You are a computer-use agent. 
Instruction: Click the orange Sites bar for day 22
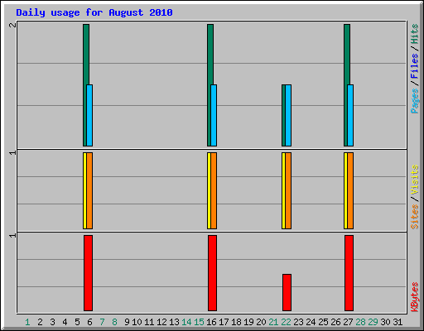(288, 190)
